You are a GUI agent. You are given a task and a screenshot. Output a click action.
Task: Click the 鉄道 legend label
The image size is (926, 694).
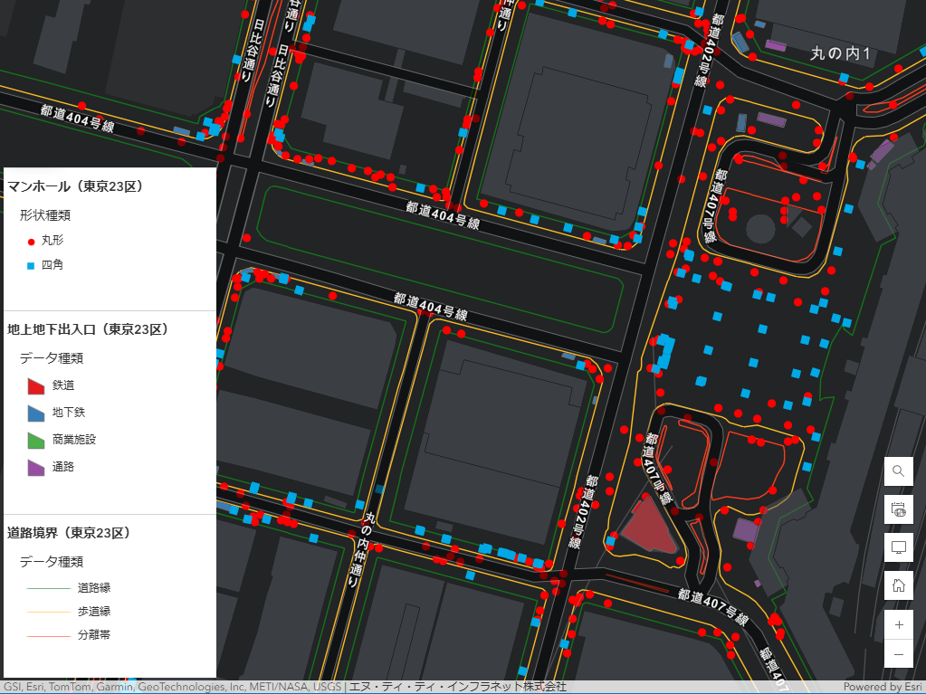click(63, 385)
